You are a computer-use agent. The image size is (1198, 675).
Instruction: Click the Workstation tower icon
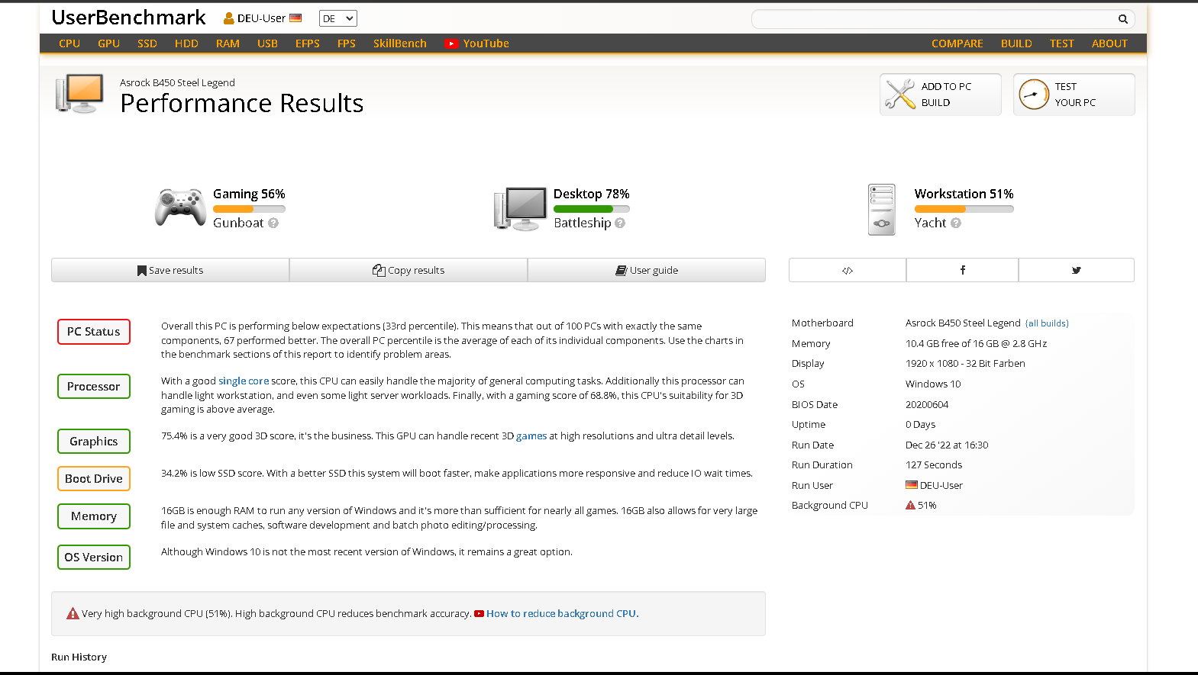click(x=882, y=210)
